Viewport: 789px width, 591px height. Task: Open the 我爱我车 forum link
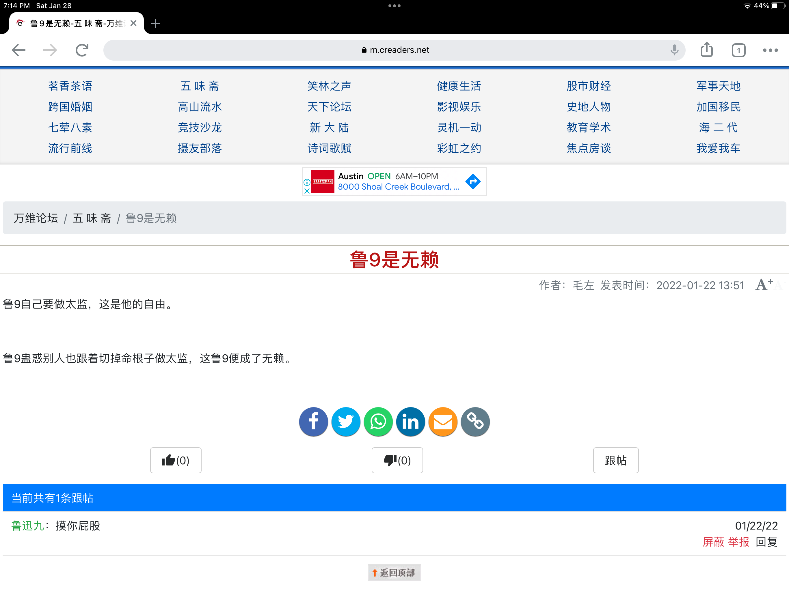click(x=718, y=148)
